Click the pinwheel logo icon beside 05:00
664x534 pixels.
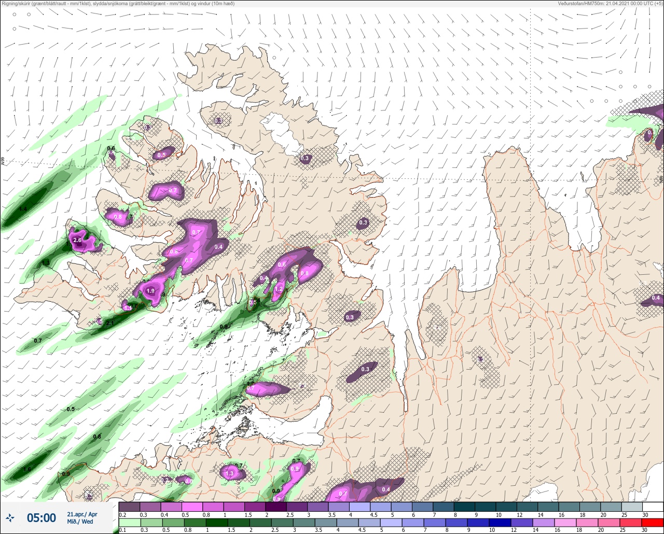pyautogui.click(x=10, y=517)
